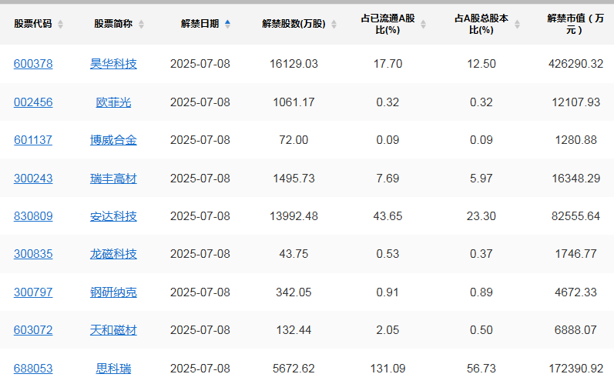This screenshot has height=384, width=614.
Task: Open 钢研纳克 stock name link
Action: 113,292
